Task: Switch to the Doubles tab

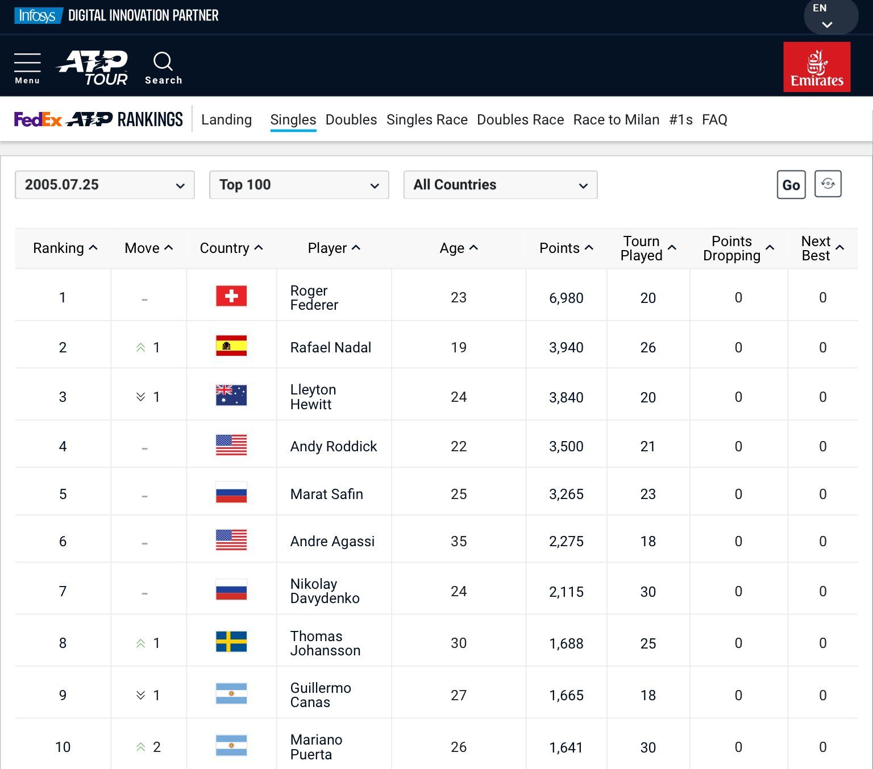Action: 351,120
